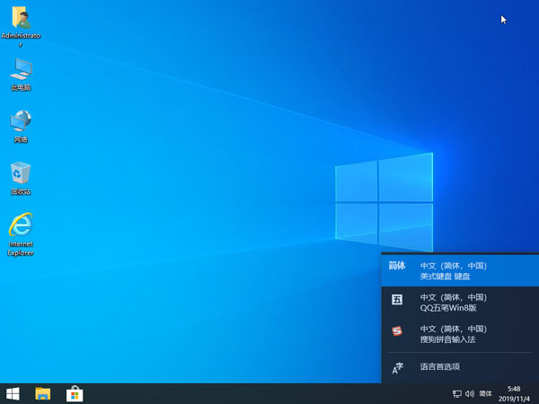Select 搜狗拼音输入法 input method
The image size is (539, 404).
(x=460, y=334)
